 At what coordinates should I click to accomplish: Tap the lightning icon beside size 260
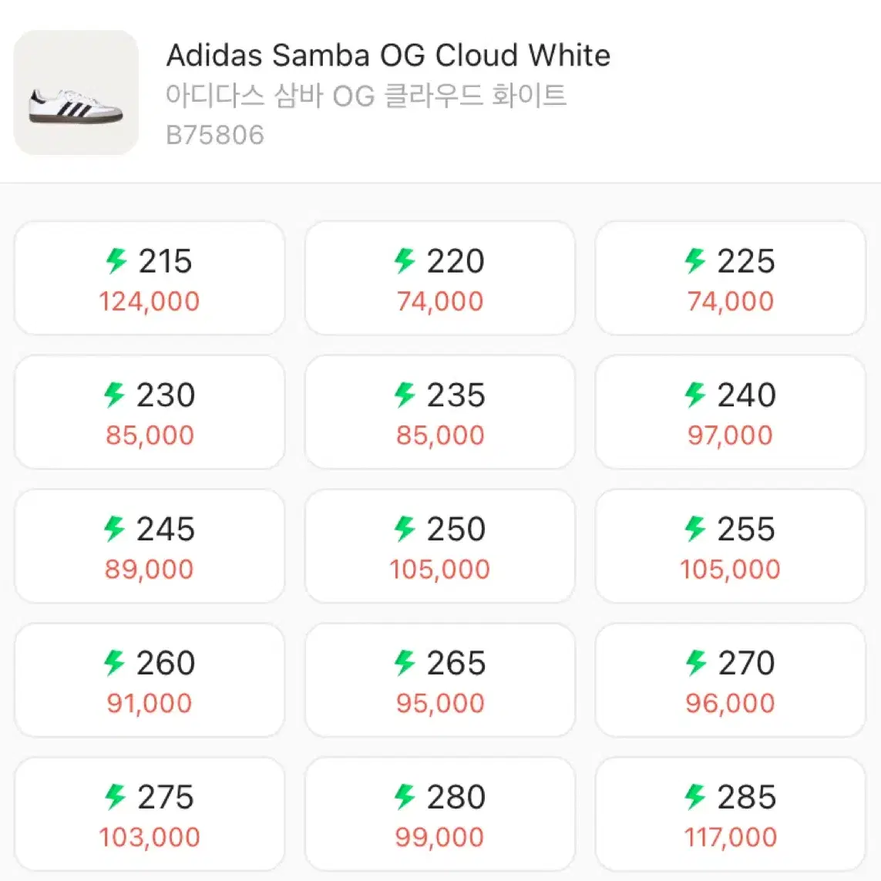click(x=115, y=663)
